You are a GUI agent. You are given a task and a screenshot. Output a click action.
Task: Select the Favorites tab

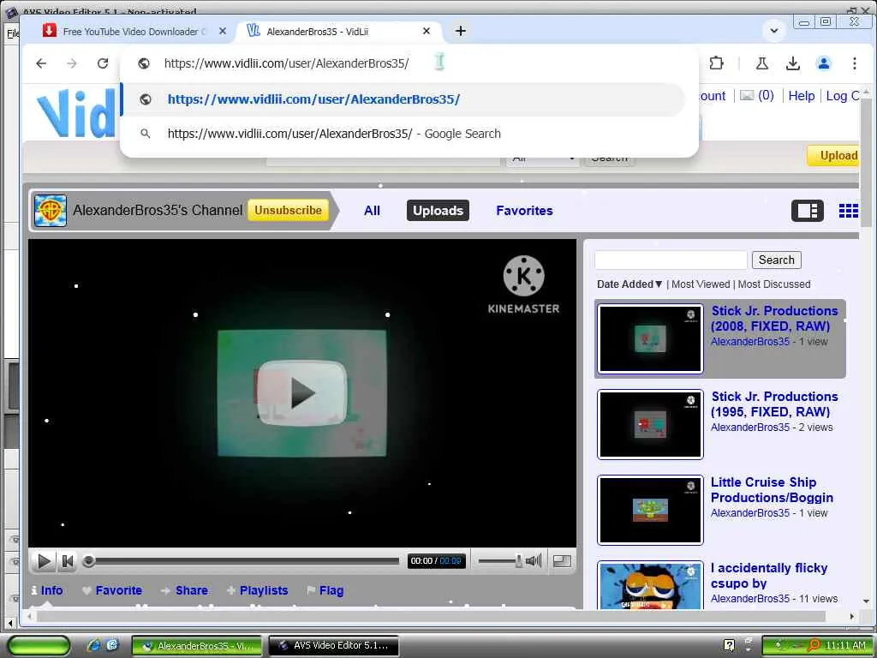coord(524,211)
